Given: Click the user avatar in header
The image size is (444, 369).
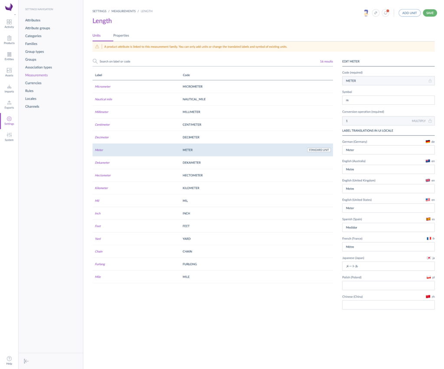Looking at the screenshot, I should click(366, 13).
